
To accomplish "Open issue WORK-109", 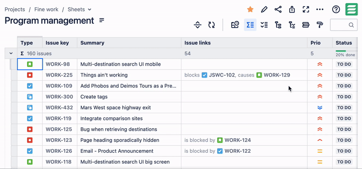I will [59, 86].
